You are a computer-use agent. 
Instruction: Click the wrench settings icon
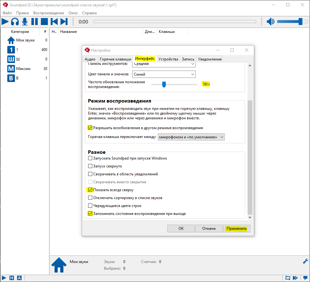[x=306, y=261]
